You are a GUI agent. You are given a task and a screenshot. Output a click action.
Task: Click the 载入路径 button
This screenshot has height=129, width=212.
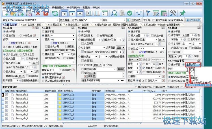pyautogui.click(x=65, y=20)
